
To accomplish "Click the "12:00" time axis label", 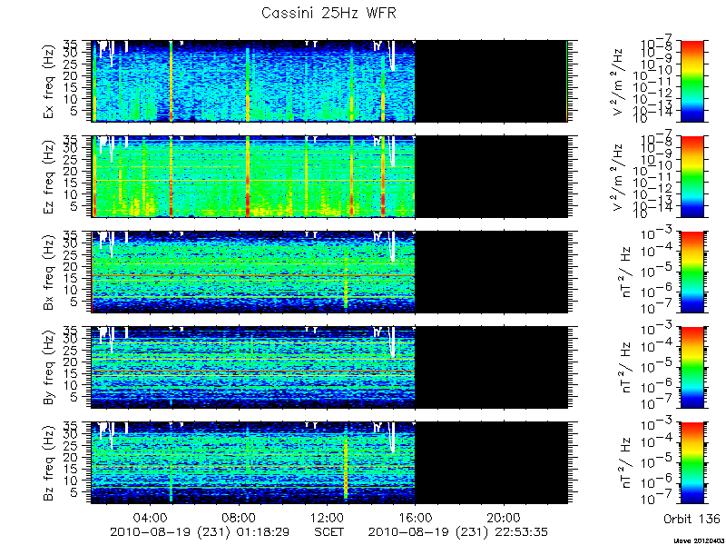I will pos(328,517).
